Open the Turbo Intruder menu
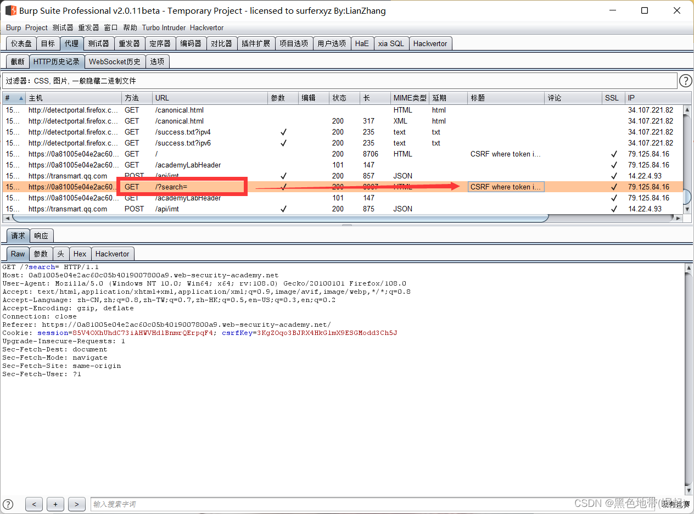 [x=164, y=27]
